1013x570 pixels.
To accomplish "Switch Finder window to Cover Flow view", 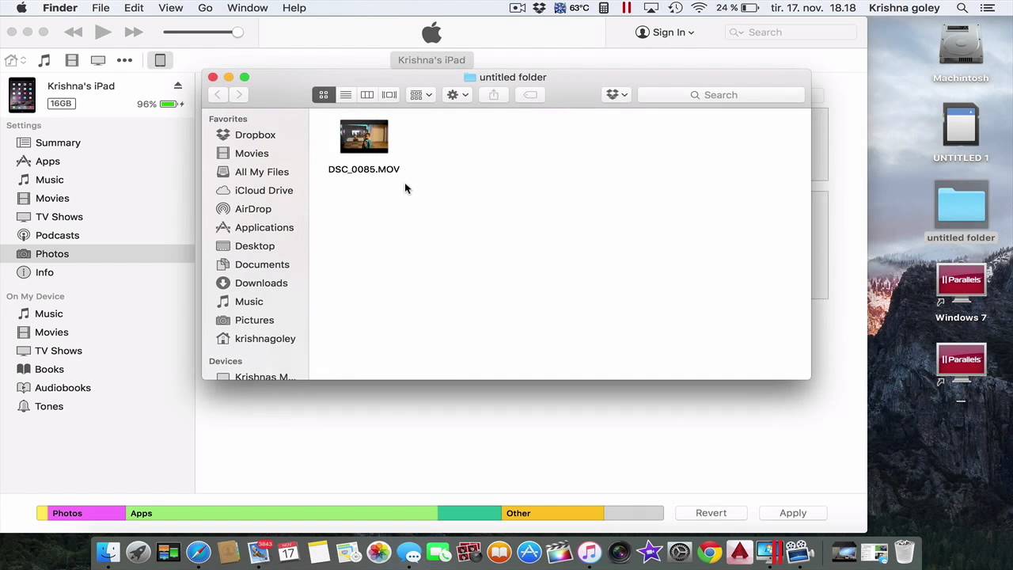I will click(389, 95).
